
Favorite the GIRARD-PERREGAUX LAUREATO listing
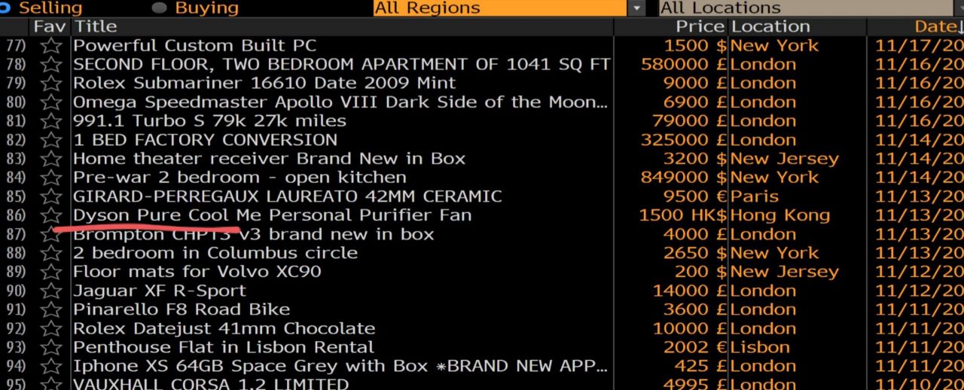pyautogui.click(x=50, y=197)
